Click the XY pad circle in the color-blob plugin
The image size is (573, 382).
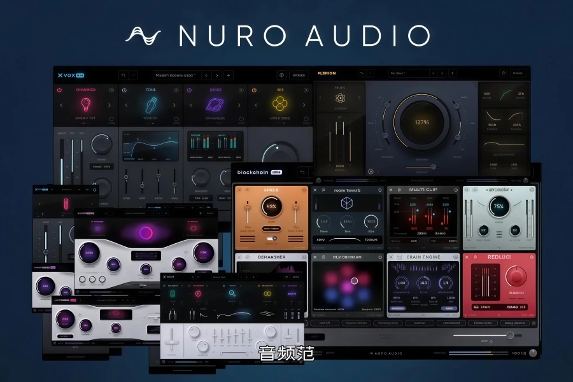(x=354, y=281)
